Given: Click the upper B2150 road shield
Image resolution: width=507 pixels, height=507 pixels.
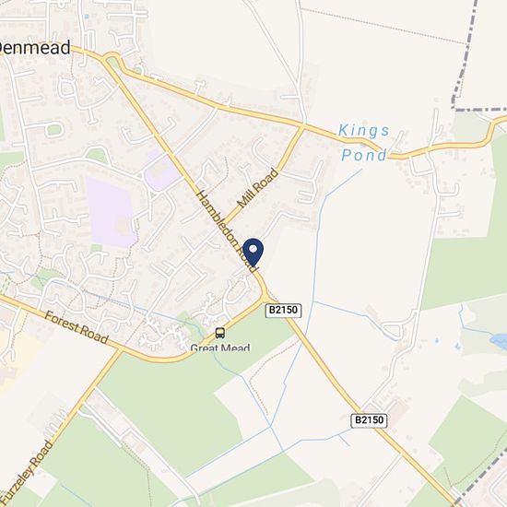Looking at the screenshot, I should click(284, 311).
